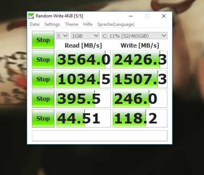Click the read result 3564.0
Viewport: 204px width, 175px height.
pos(83,60)
